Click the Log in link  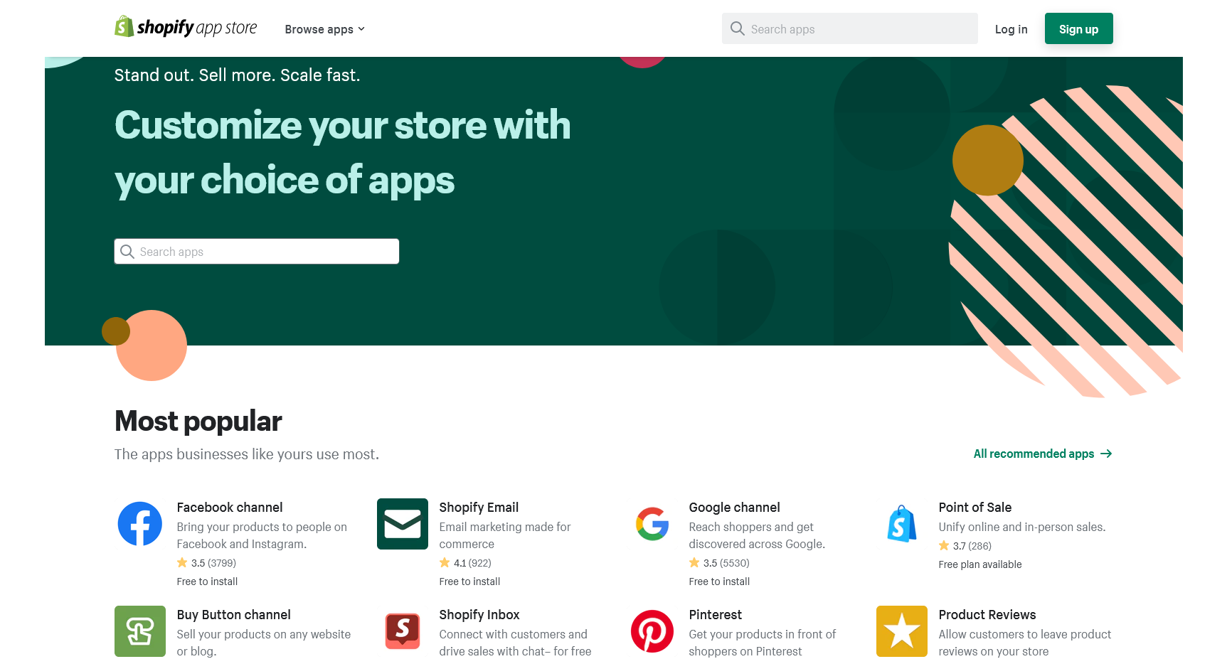pos(1011,29)
